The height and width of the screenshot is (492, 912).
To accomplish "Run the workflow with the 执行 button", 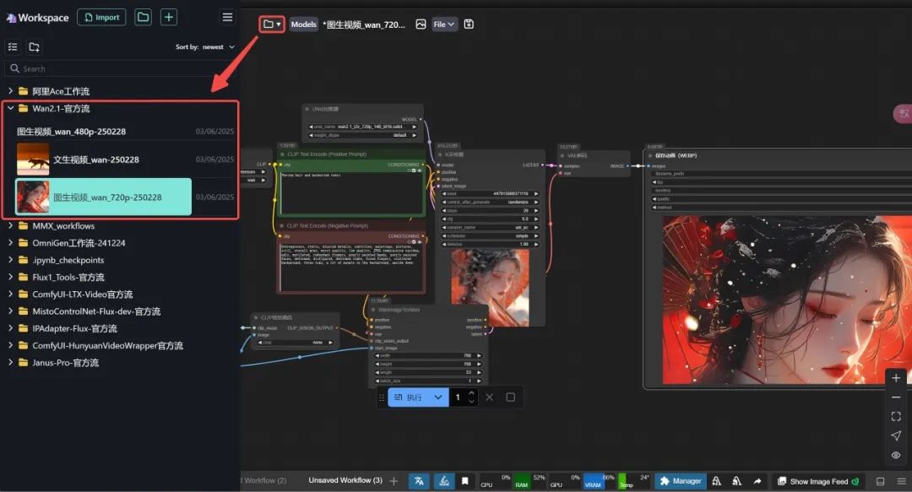I will (x=409, y=397).
